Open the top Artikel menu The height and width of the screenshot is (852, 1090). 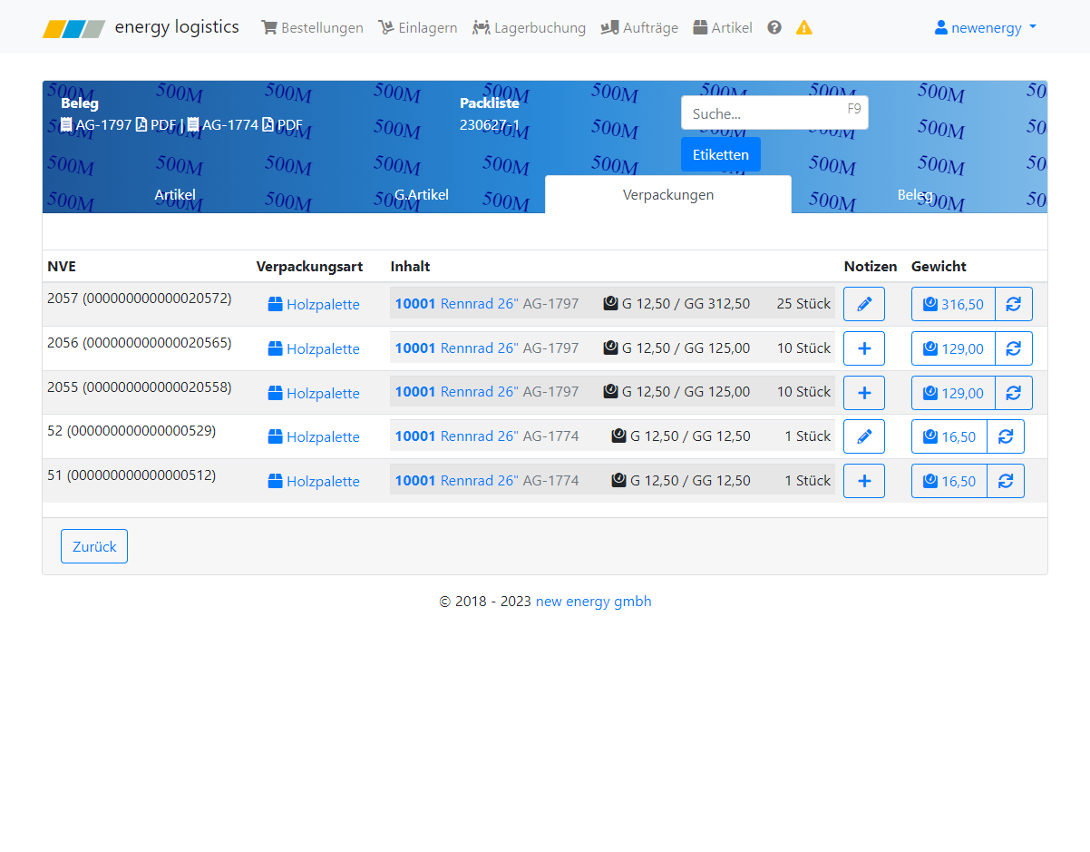tap(723, 27)
